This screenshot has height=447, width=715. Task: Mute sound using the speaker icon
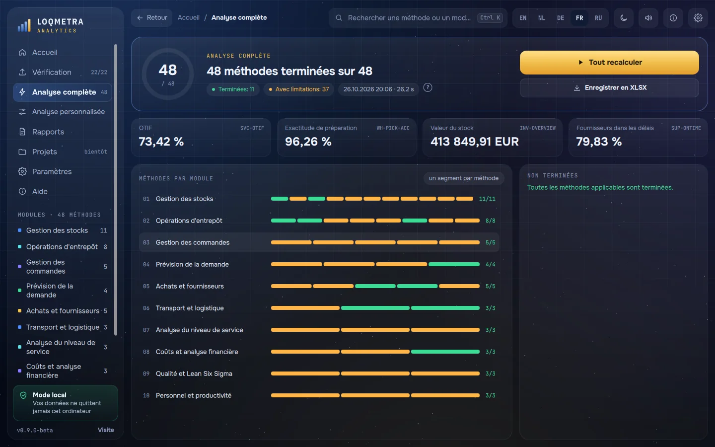(x=648, y=18)
